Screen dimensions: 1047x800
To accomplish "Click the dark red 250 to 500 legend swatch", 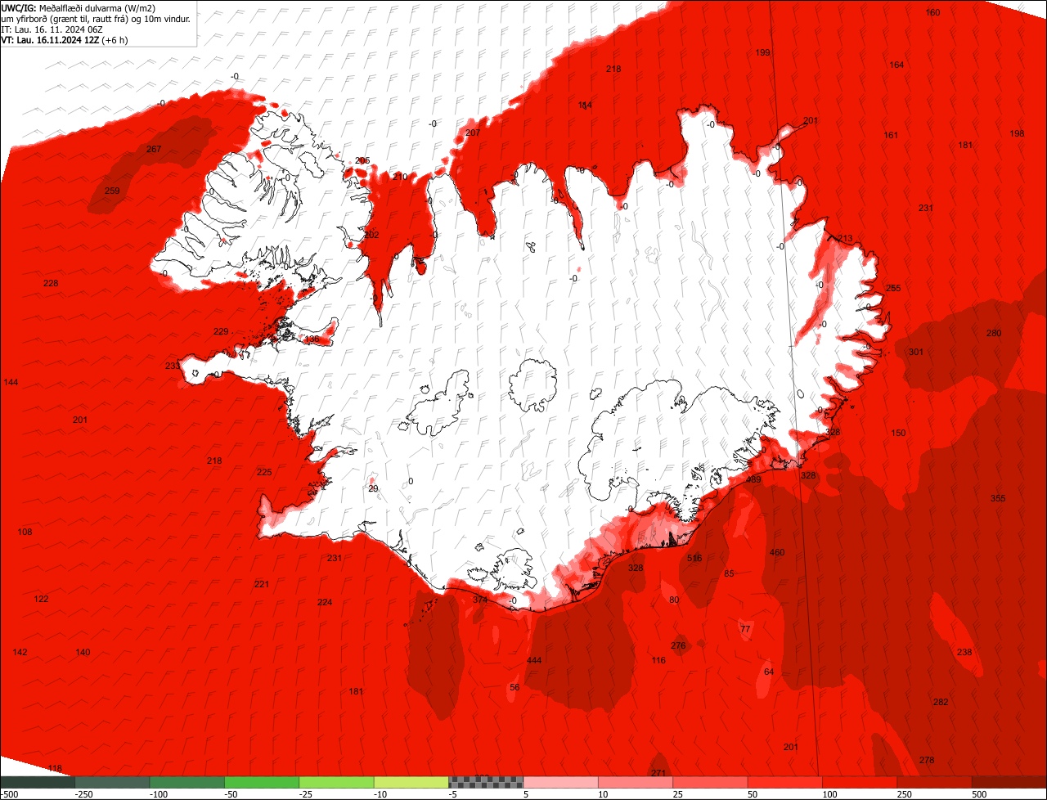I will click(x=935, y=782).
